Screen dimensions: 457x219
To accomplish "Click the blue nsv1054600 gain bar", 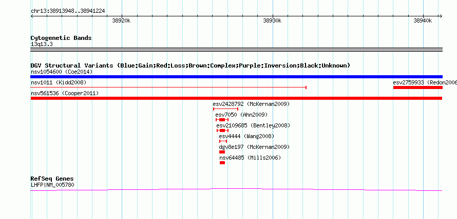I will tap(236, 77).
